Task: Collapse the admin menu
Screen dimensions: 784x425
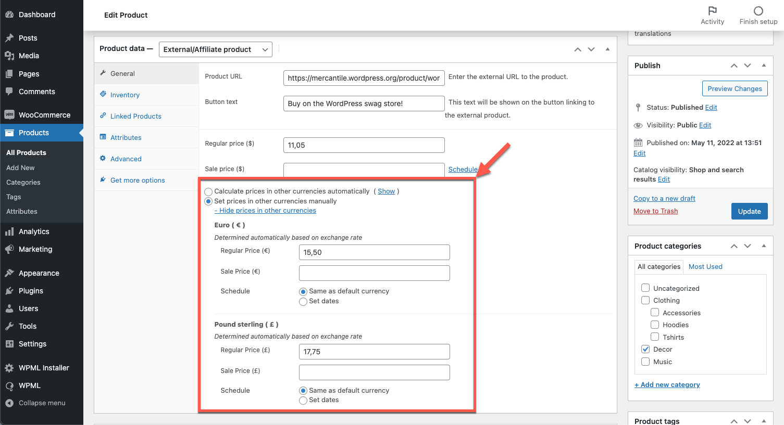Action: coord(42,403)
